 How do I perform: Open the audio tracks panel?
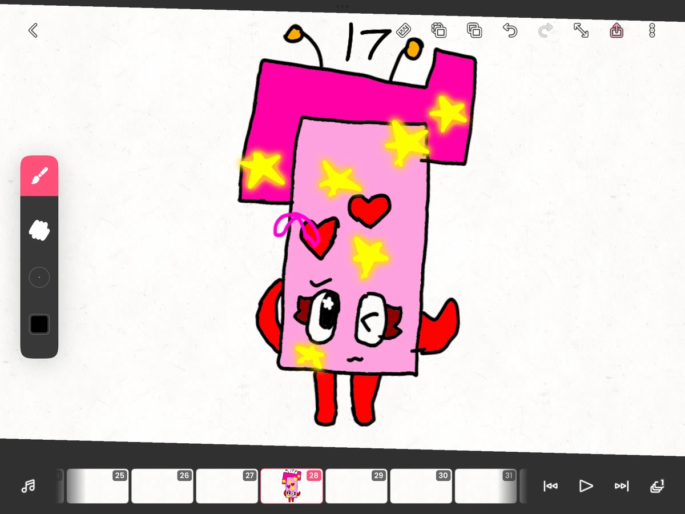point(27,486)
